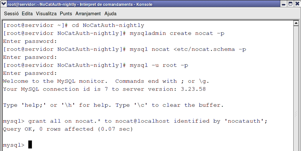Close the Konsole window
This screenshot has width=301, height=151.
(297, 4)
